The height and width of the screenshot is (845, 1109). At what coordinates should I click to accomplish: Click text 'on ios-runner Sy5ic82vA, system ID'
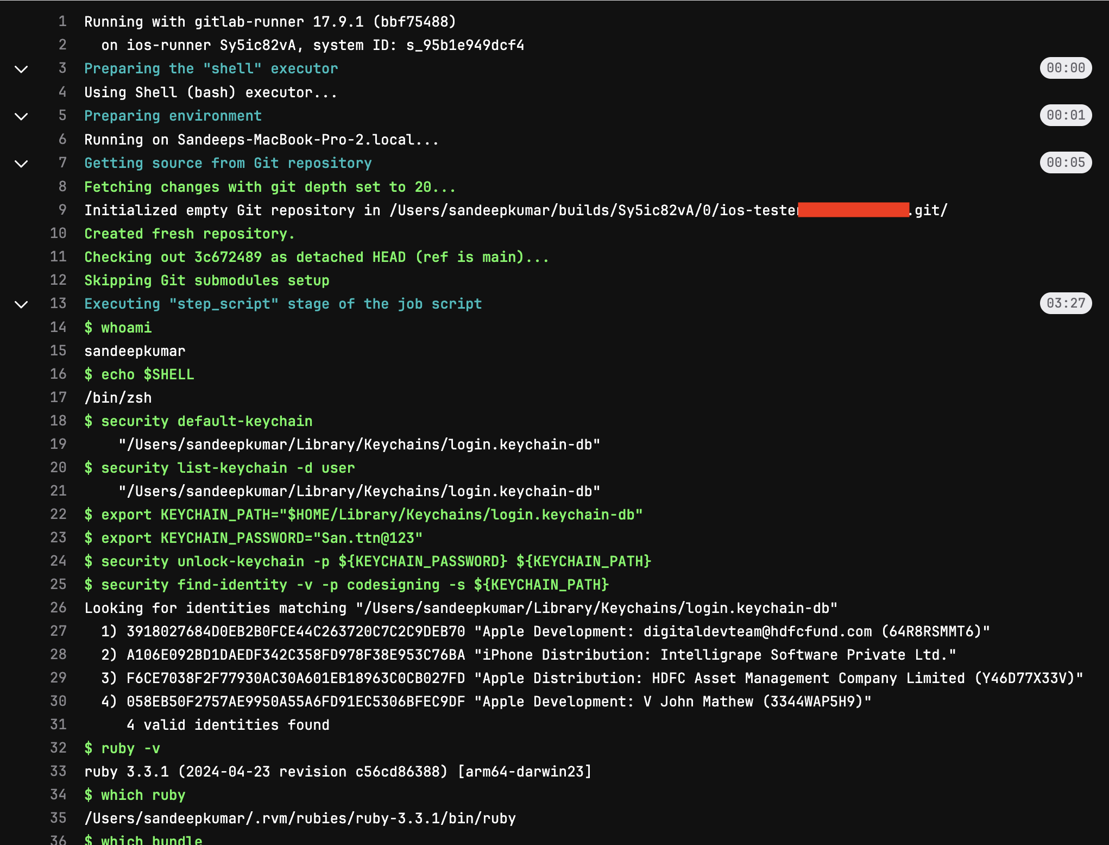[249, 45]
